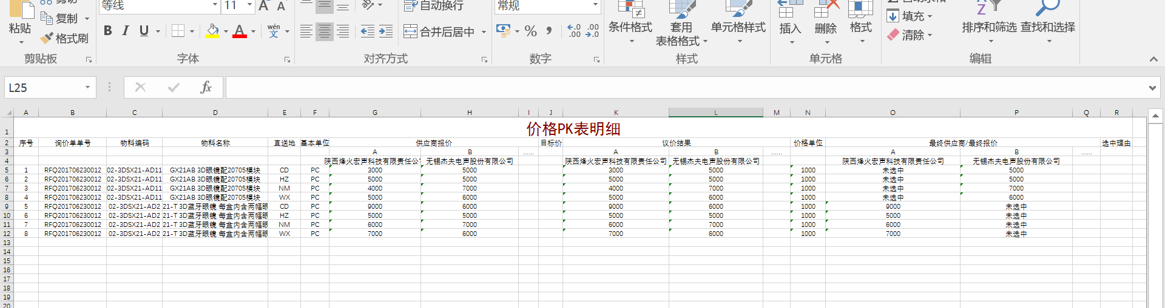Click the insert function fx icon

[206, 88]
